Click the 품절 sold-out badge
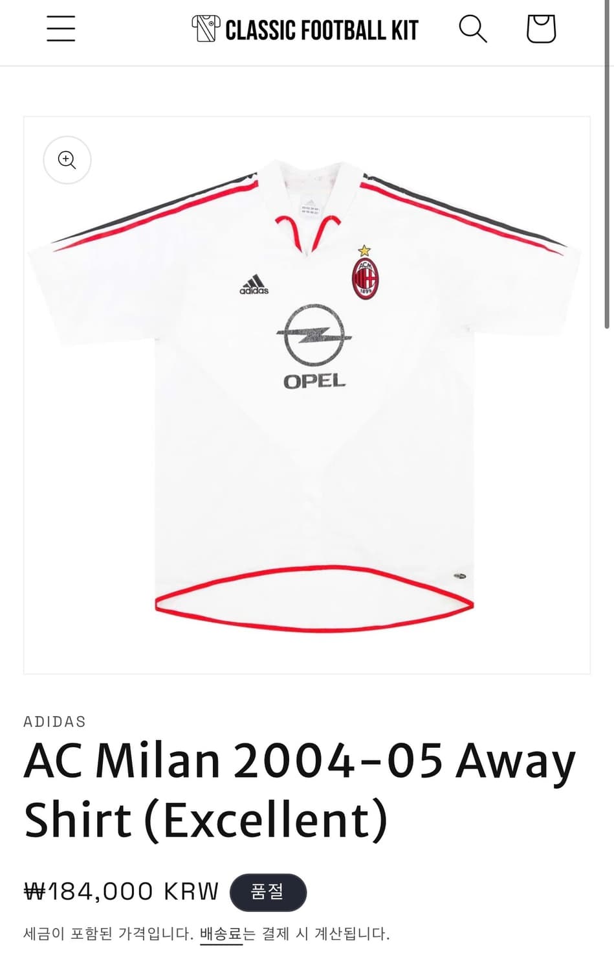Screen dimensions: 614x972 click(268, 892)
